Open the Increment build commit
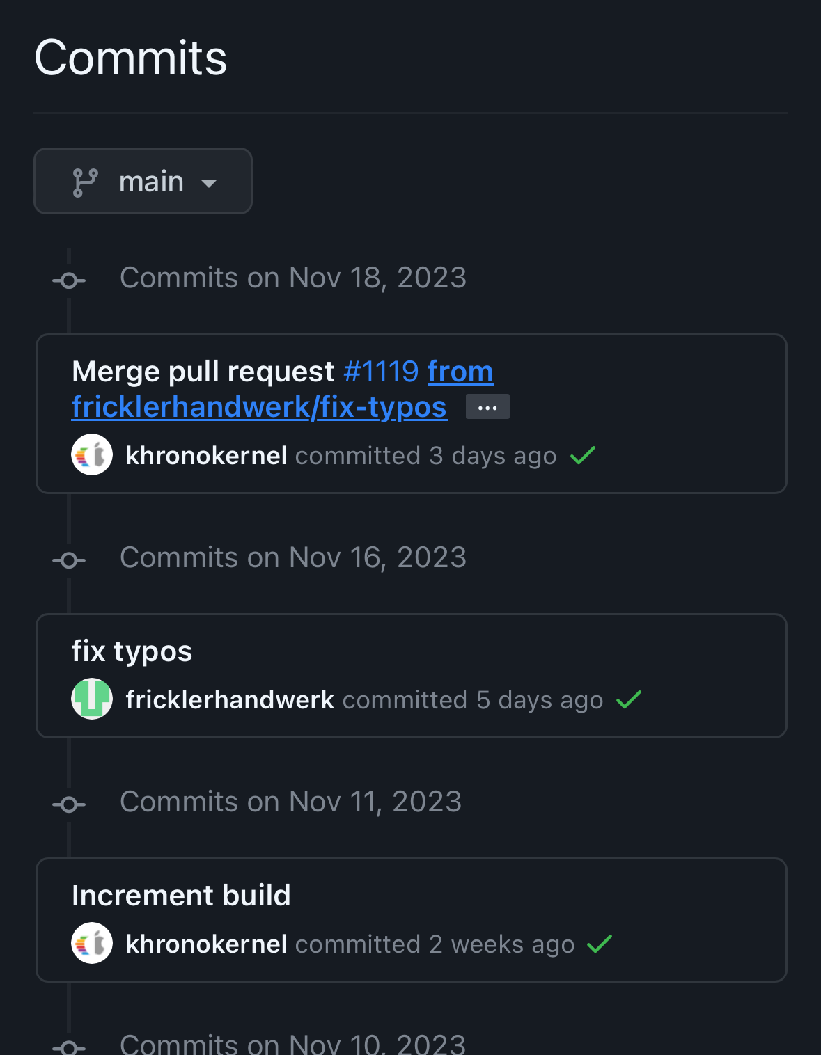This screenshot has width=821, height=1055. coord(181,896)
